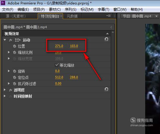Screen dimensions: 160x134
Task: Click the 运动 transform box icon
Action: (18, 40)
